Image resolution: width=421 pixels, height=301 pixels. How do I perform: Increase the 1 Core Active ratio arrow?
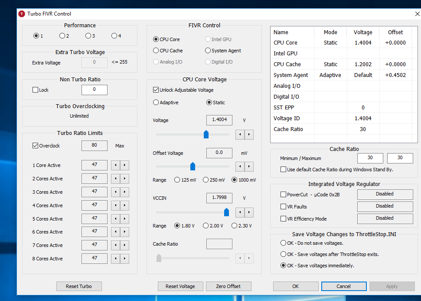point(124,165)
